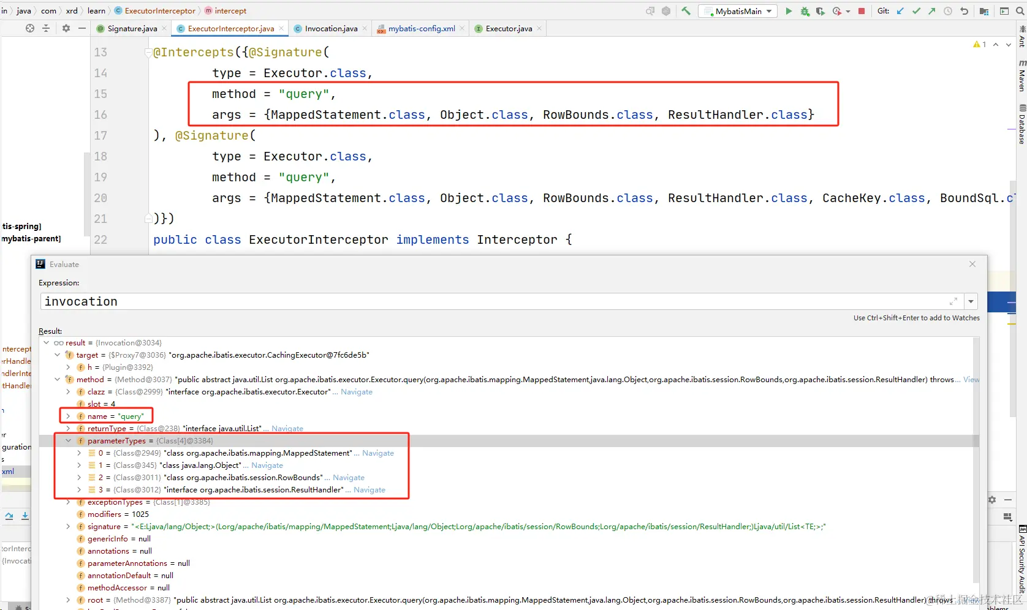
Task: Click Navigate link for RowBounds class
Action: [x=349, y=478]
